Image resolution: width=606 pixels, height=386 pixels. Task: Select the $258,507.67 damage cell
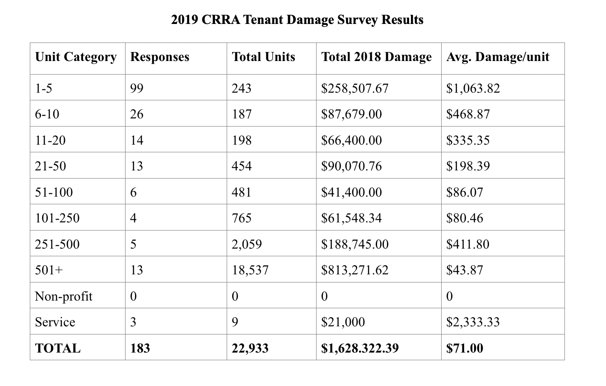pos(378,88)
